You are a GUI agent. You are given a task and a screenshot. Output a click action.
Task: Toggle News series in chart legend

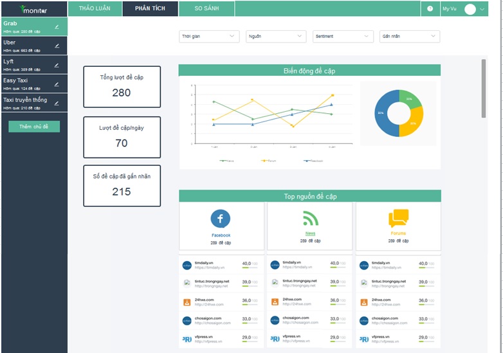tap(226, 161)
